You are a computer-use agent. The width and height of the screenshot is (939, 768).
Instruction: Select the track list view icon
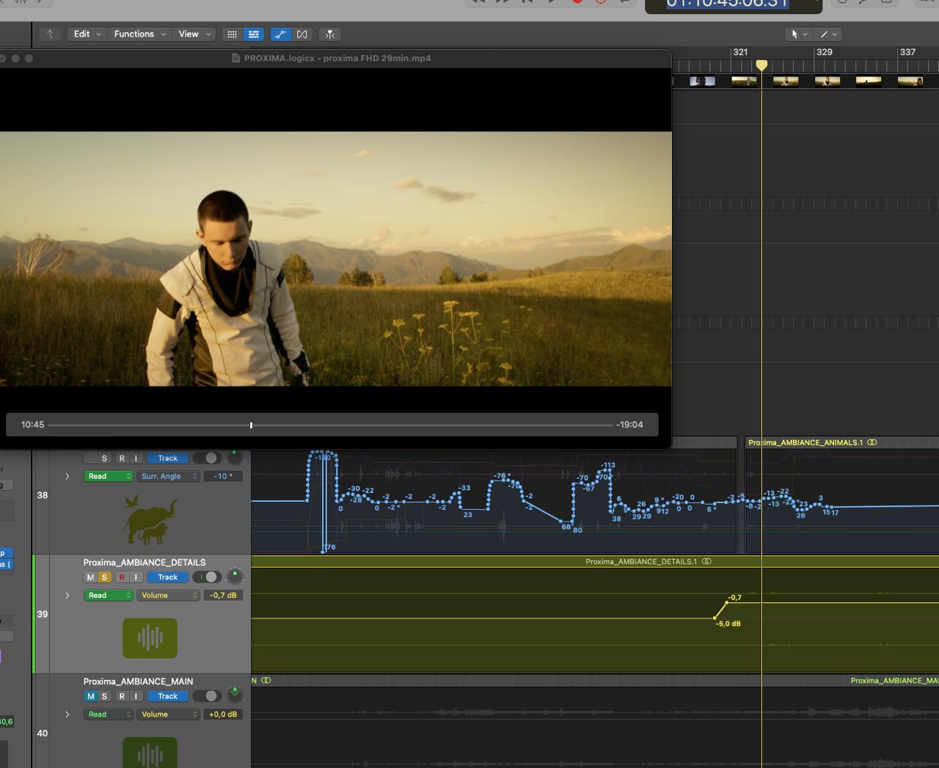tap(254, 34)
